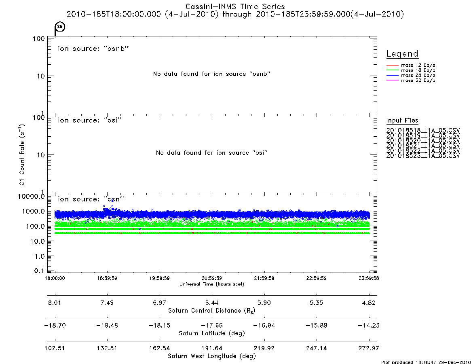Click 'No data found for ion source "osnb"' message

tap(212, 74)
